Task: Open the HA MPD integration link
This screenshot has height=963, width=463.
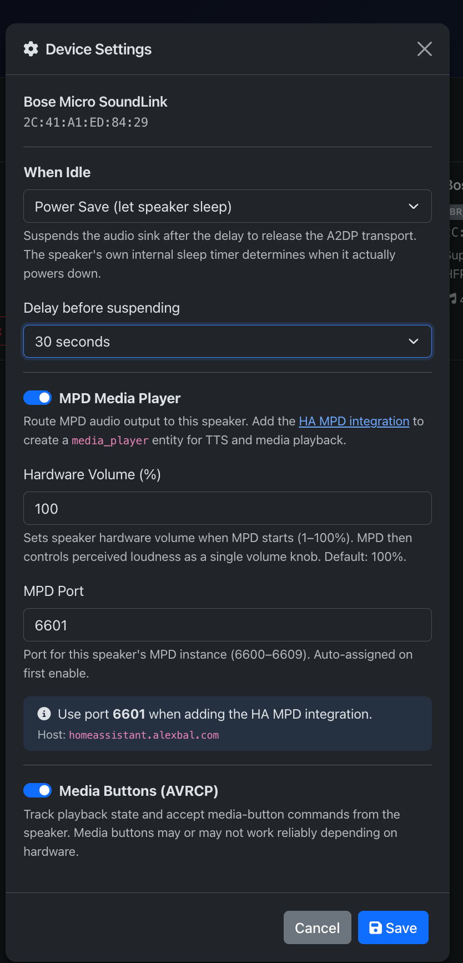Action: (x=354, y=422)
